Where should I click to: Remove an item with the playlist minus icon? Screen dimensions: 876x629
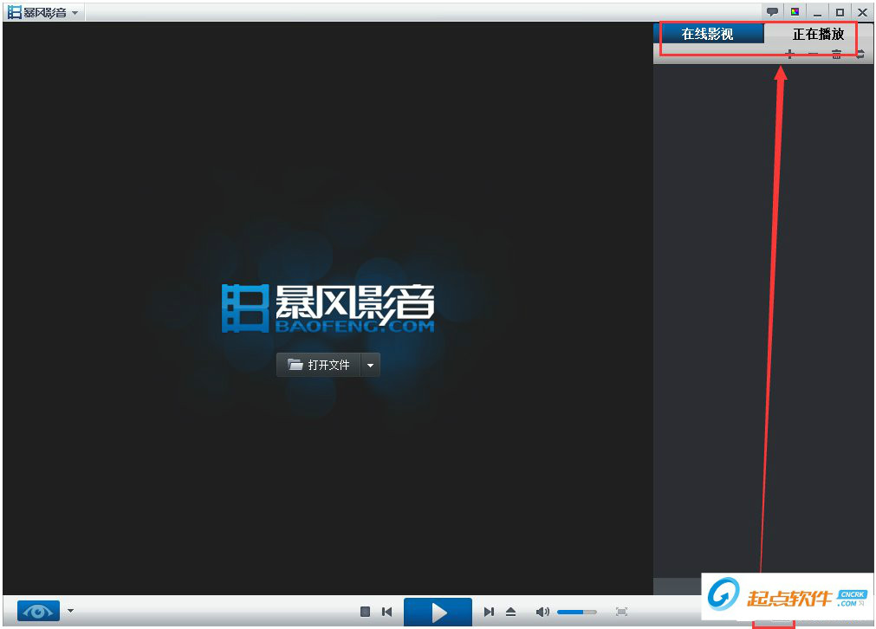[x=813, y=55]
